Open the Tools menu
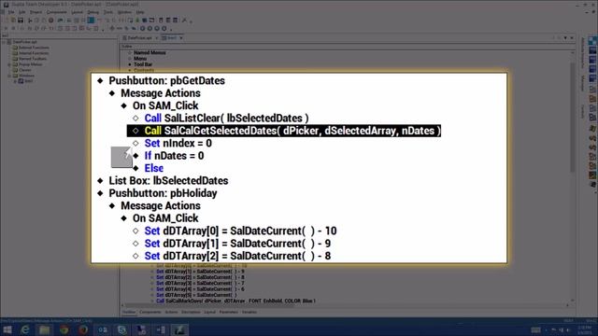Image resolution: width=598 pixels, height=336 pixels. 108,12
